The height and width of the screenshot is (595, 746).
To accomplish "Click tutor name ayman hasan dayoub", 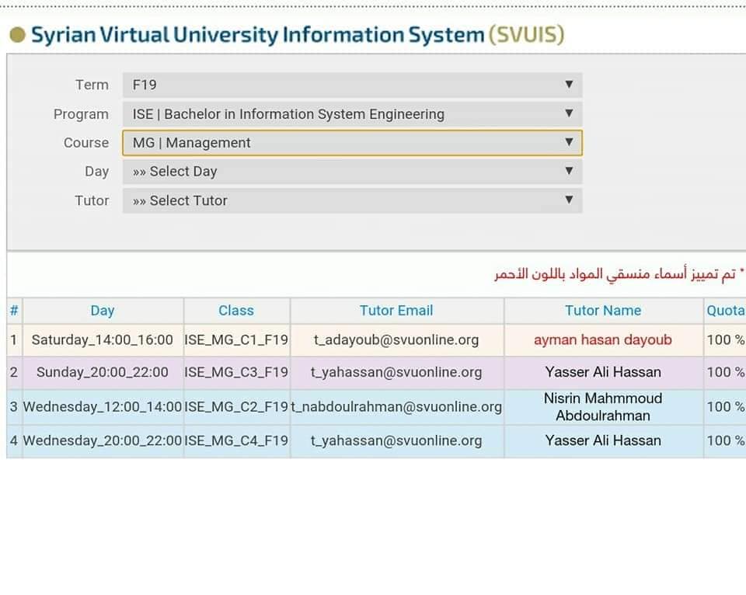I will 603,340.
